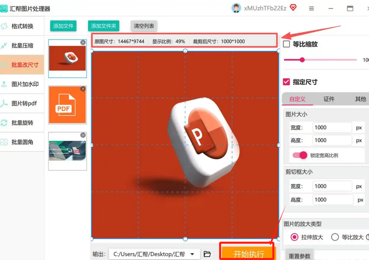The image size is (369, 260).
Task: Click the 添加文件 button
Action: click(63, 26)
